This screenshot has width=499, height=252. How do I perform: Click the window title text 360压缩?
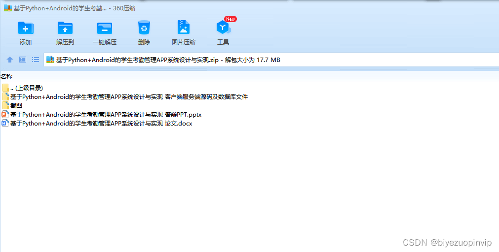pyautogui.click(x=124, y=8)
